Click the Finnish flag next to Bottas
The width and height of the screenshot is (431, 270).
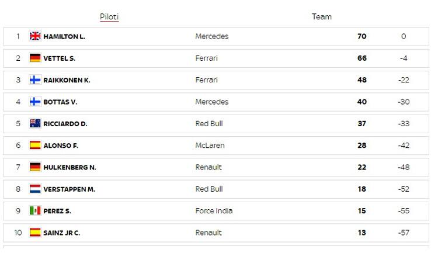[35, 102]
